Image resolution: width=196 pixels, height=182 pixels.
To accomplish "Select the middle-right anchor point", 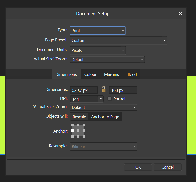I will [x=84, y=131].
